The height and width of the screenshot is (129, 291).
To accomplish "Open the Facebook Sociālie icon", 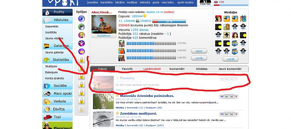I will [x=47, y=86].
